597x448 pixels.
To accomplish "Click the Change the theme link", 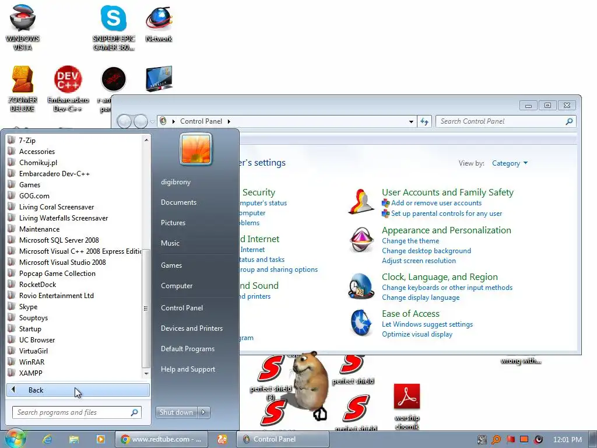I will pos(410,241).
